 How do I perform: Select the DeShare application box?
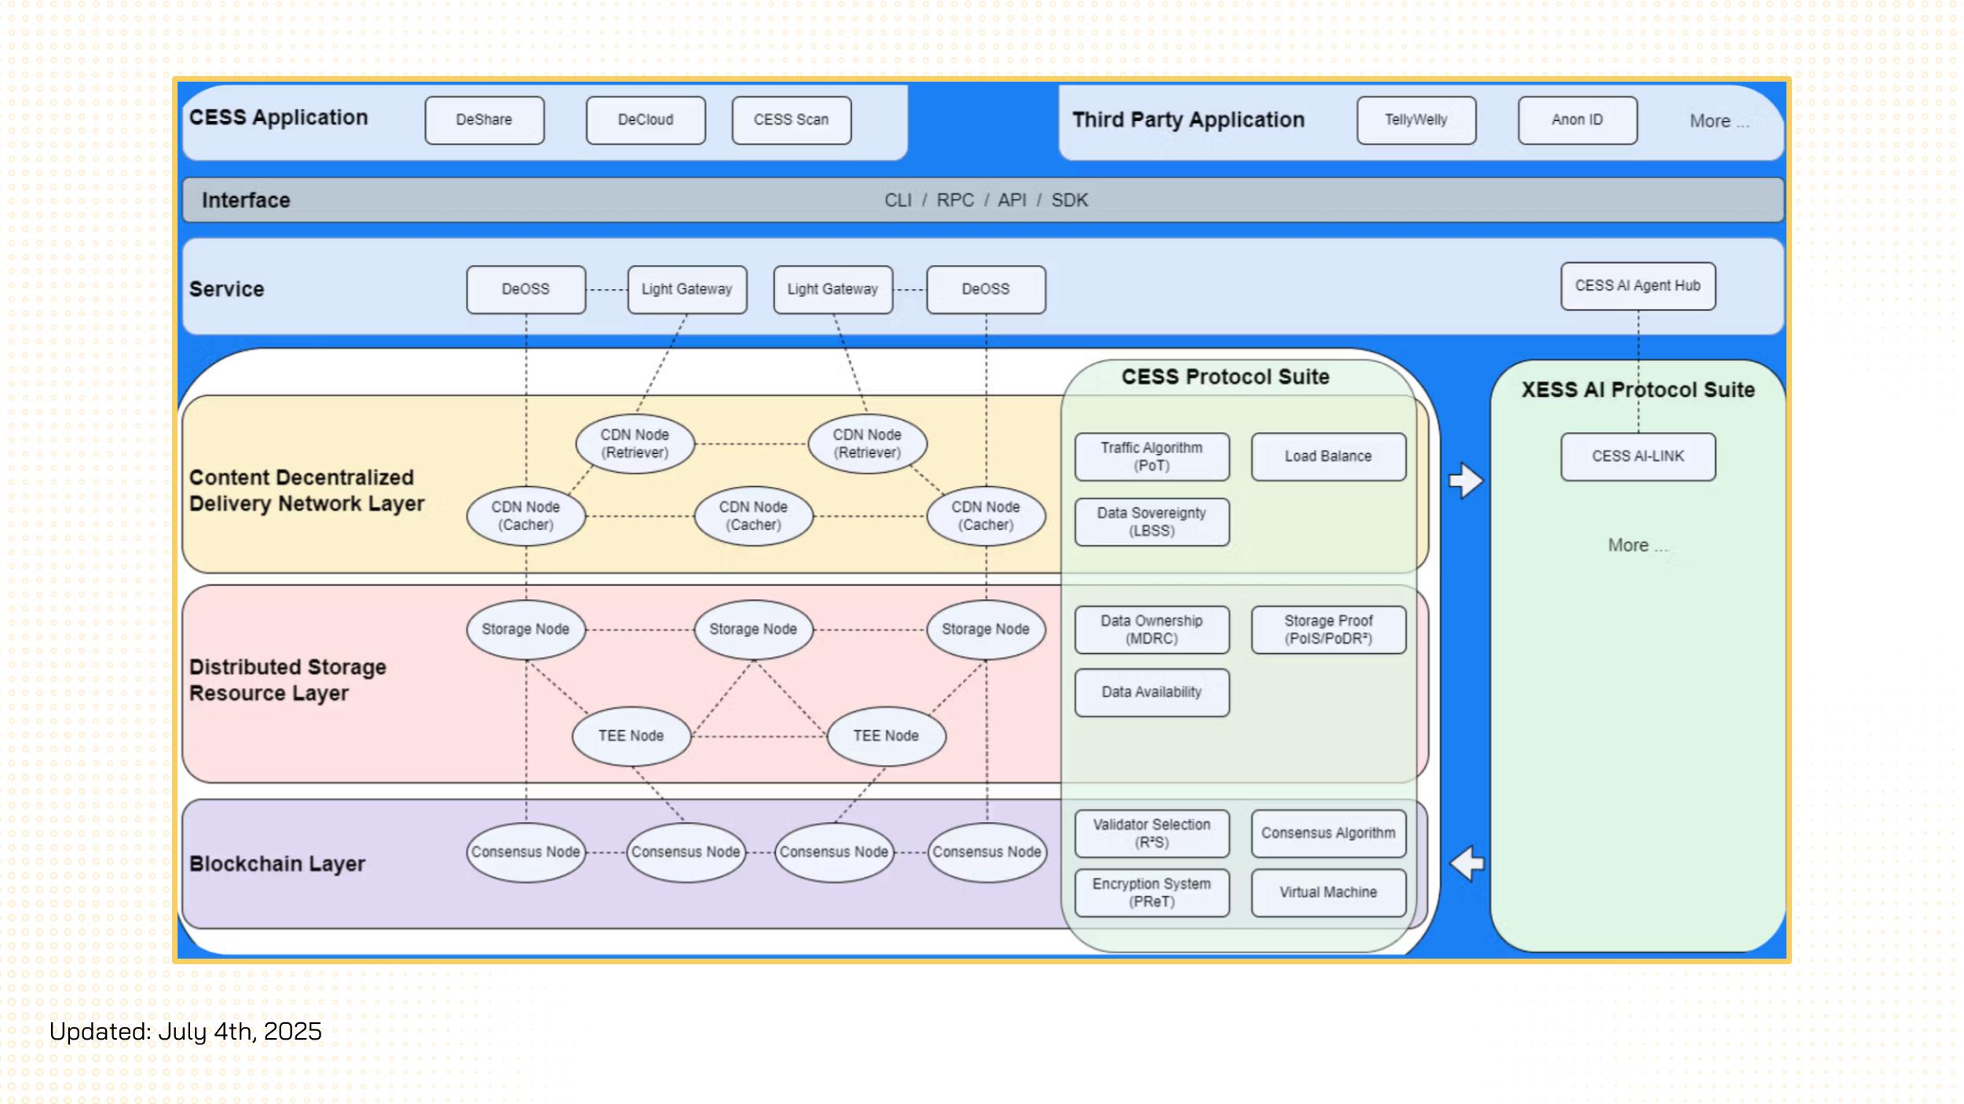tap(485, 120)
